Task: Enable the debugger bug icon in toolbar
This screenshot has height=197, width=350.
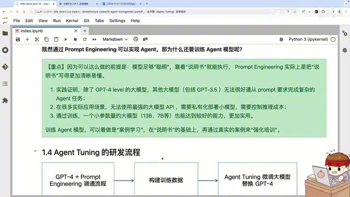Action: 281,39
